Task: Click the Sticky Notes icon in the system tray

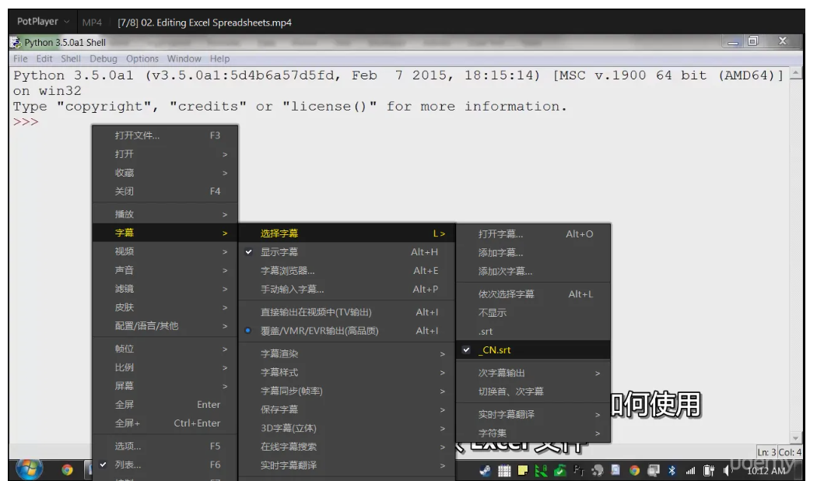Action: (x=522, y=471)
